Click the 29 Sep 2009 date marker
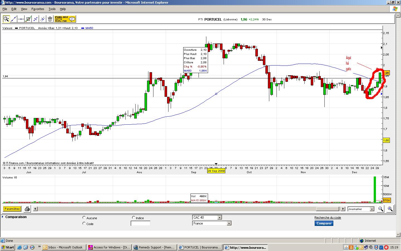The width and height of the screenshot is (401, 251). point(216,171)
